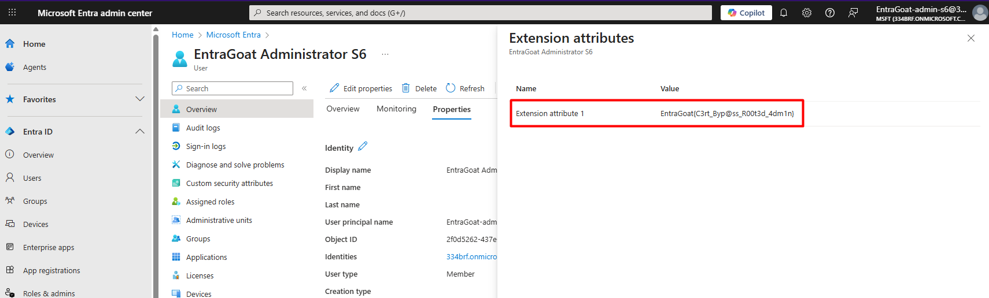Switch to the Monitoring tab
The height and width of the screenshot is (298, 989).
pos(396,109)
